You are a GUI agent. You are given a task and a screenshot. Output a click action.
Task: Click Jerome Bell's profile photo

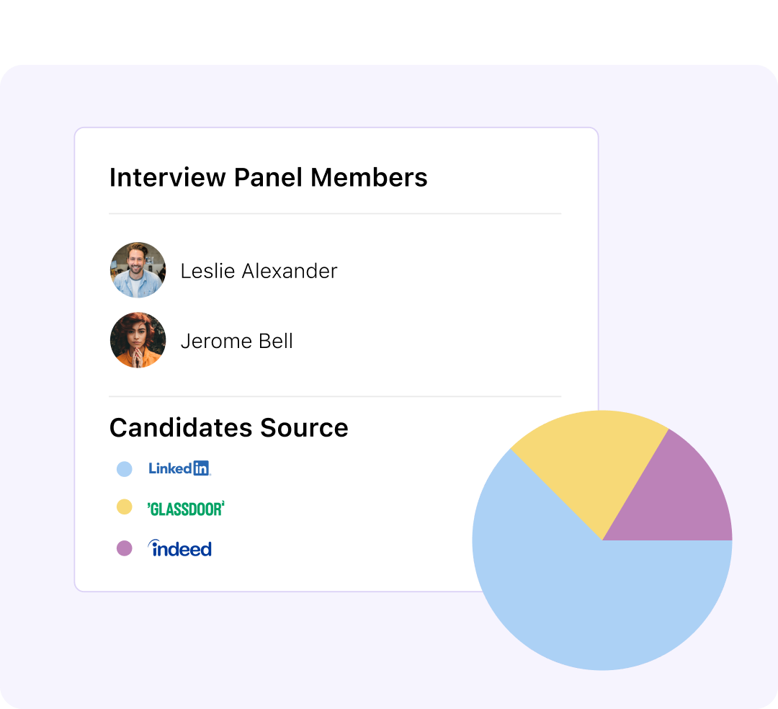(x=138, y=340)
